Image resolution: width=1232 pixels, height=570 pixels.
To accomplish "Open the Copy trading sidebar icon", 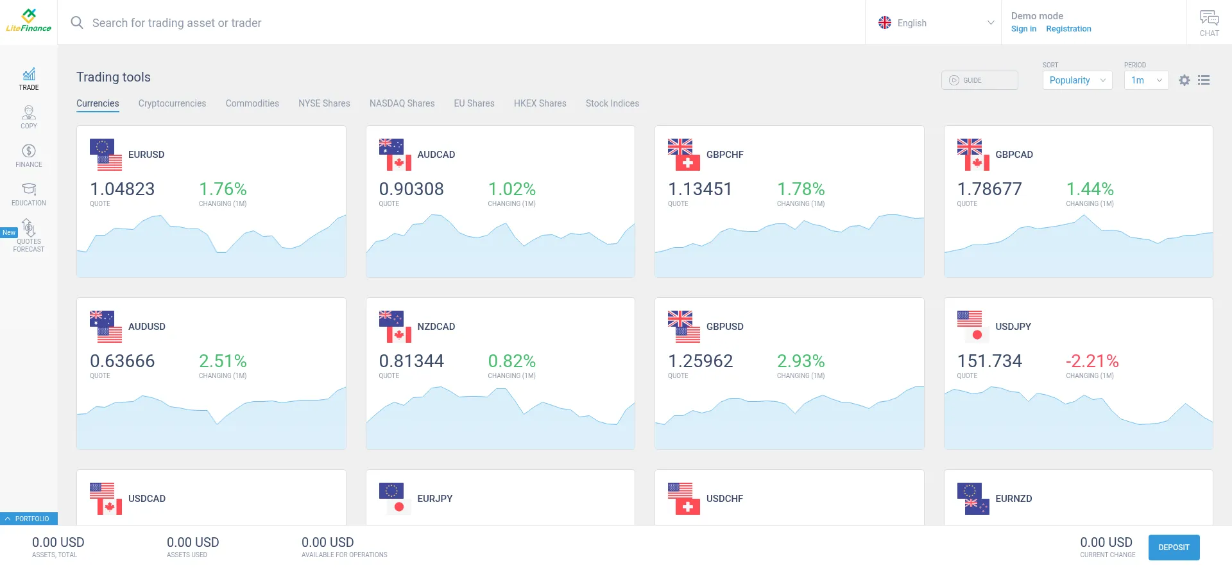I will pos(29,117).
